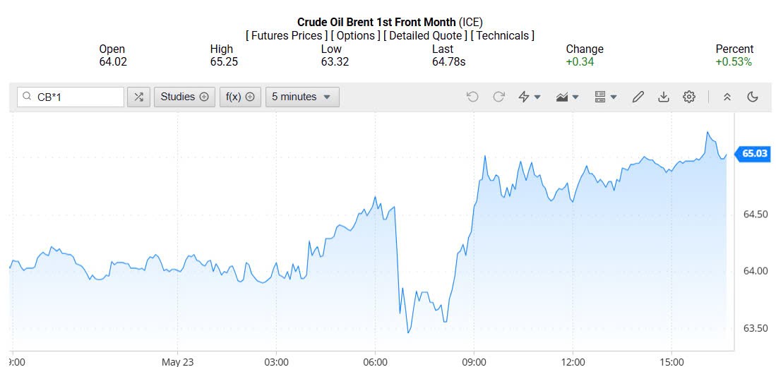The width and height of the screenshot is (776, 367).
Task: Toggle dark mode moon icon
Action: click(753, 97)
